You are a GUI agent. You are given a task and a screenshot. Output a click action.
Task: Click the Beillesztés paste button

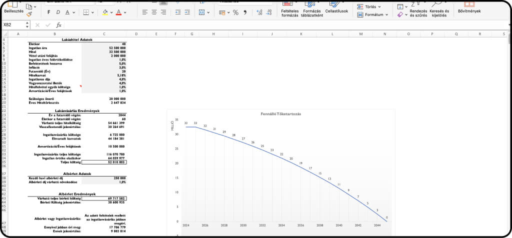(x=13, y=10)
